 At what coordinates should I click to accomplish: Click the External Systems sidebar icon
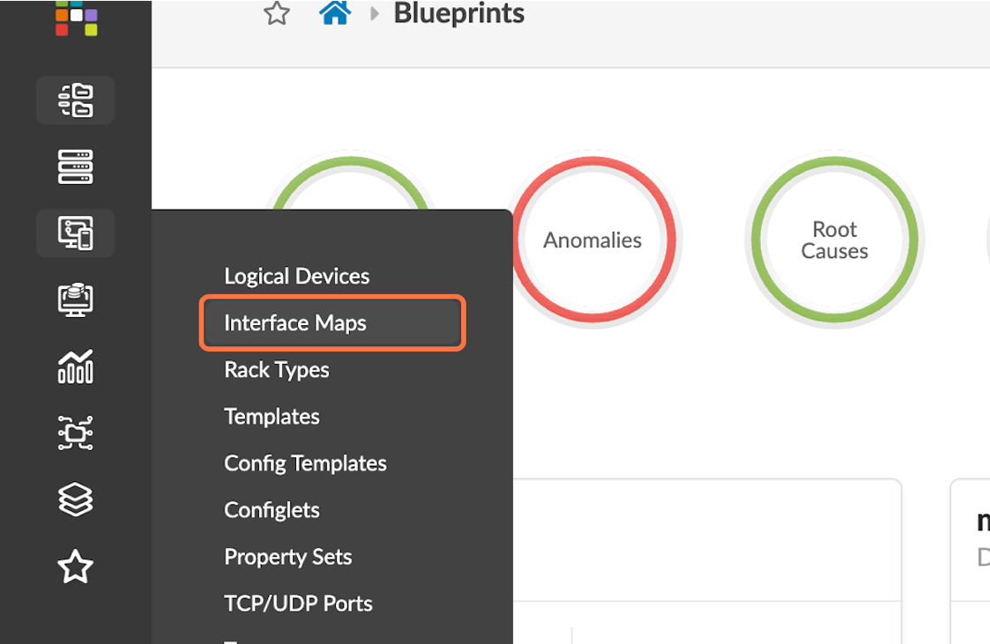pyautogui.click(x=76, y=433)
